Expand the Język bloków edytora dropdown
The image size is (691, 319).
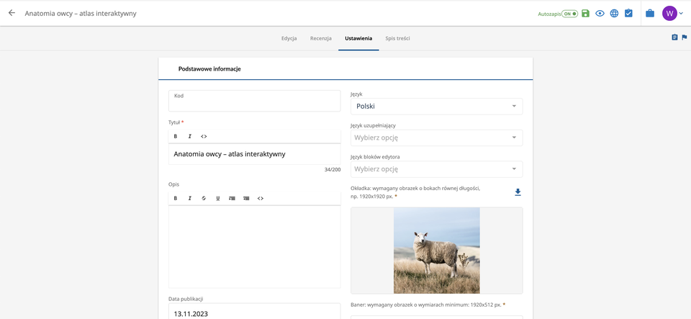click(436, 169)
